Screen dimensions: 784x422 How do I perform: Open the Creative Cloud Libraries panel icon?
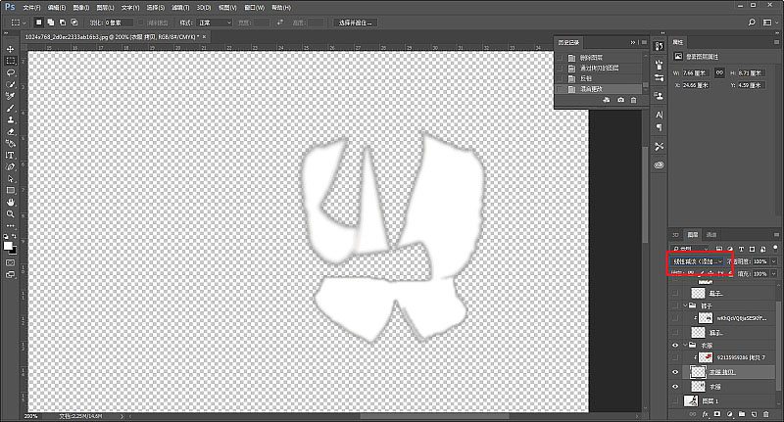pos(659,164)
